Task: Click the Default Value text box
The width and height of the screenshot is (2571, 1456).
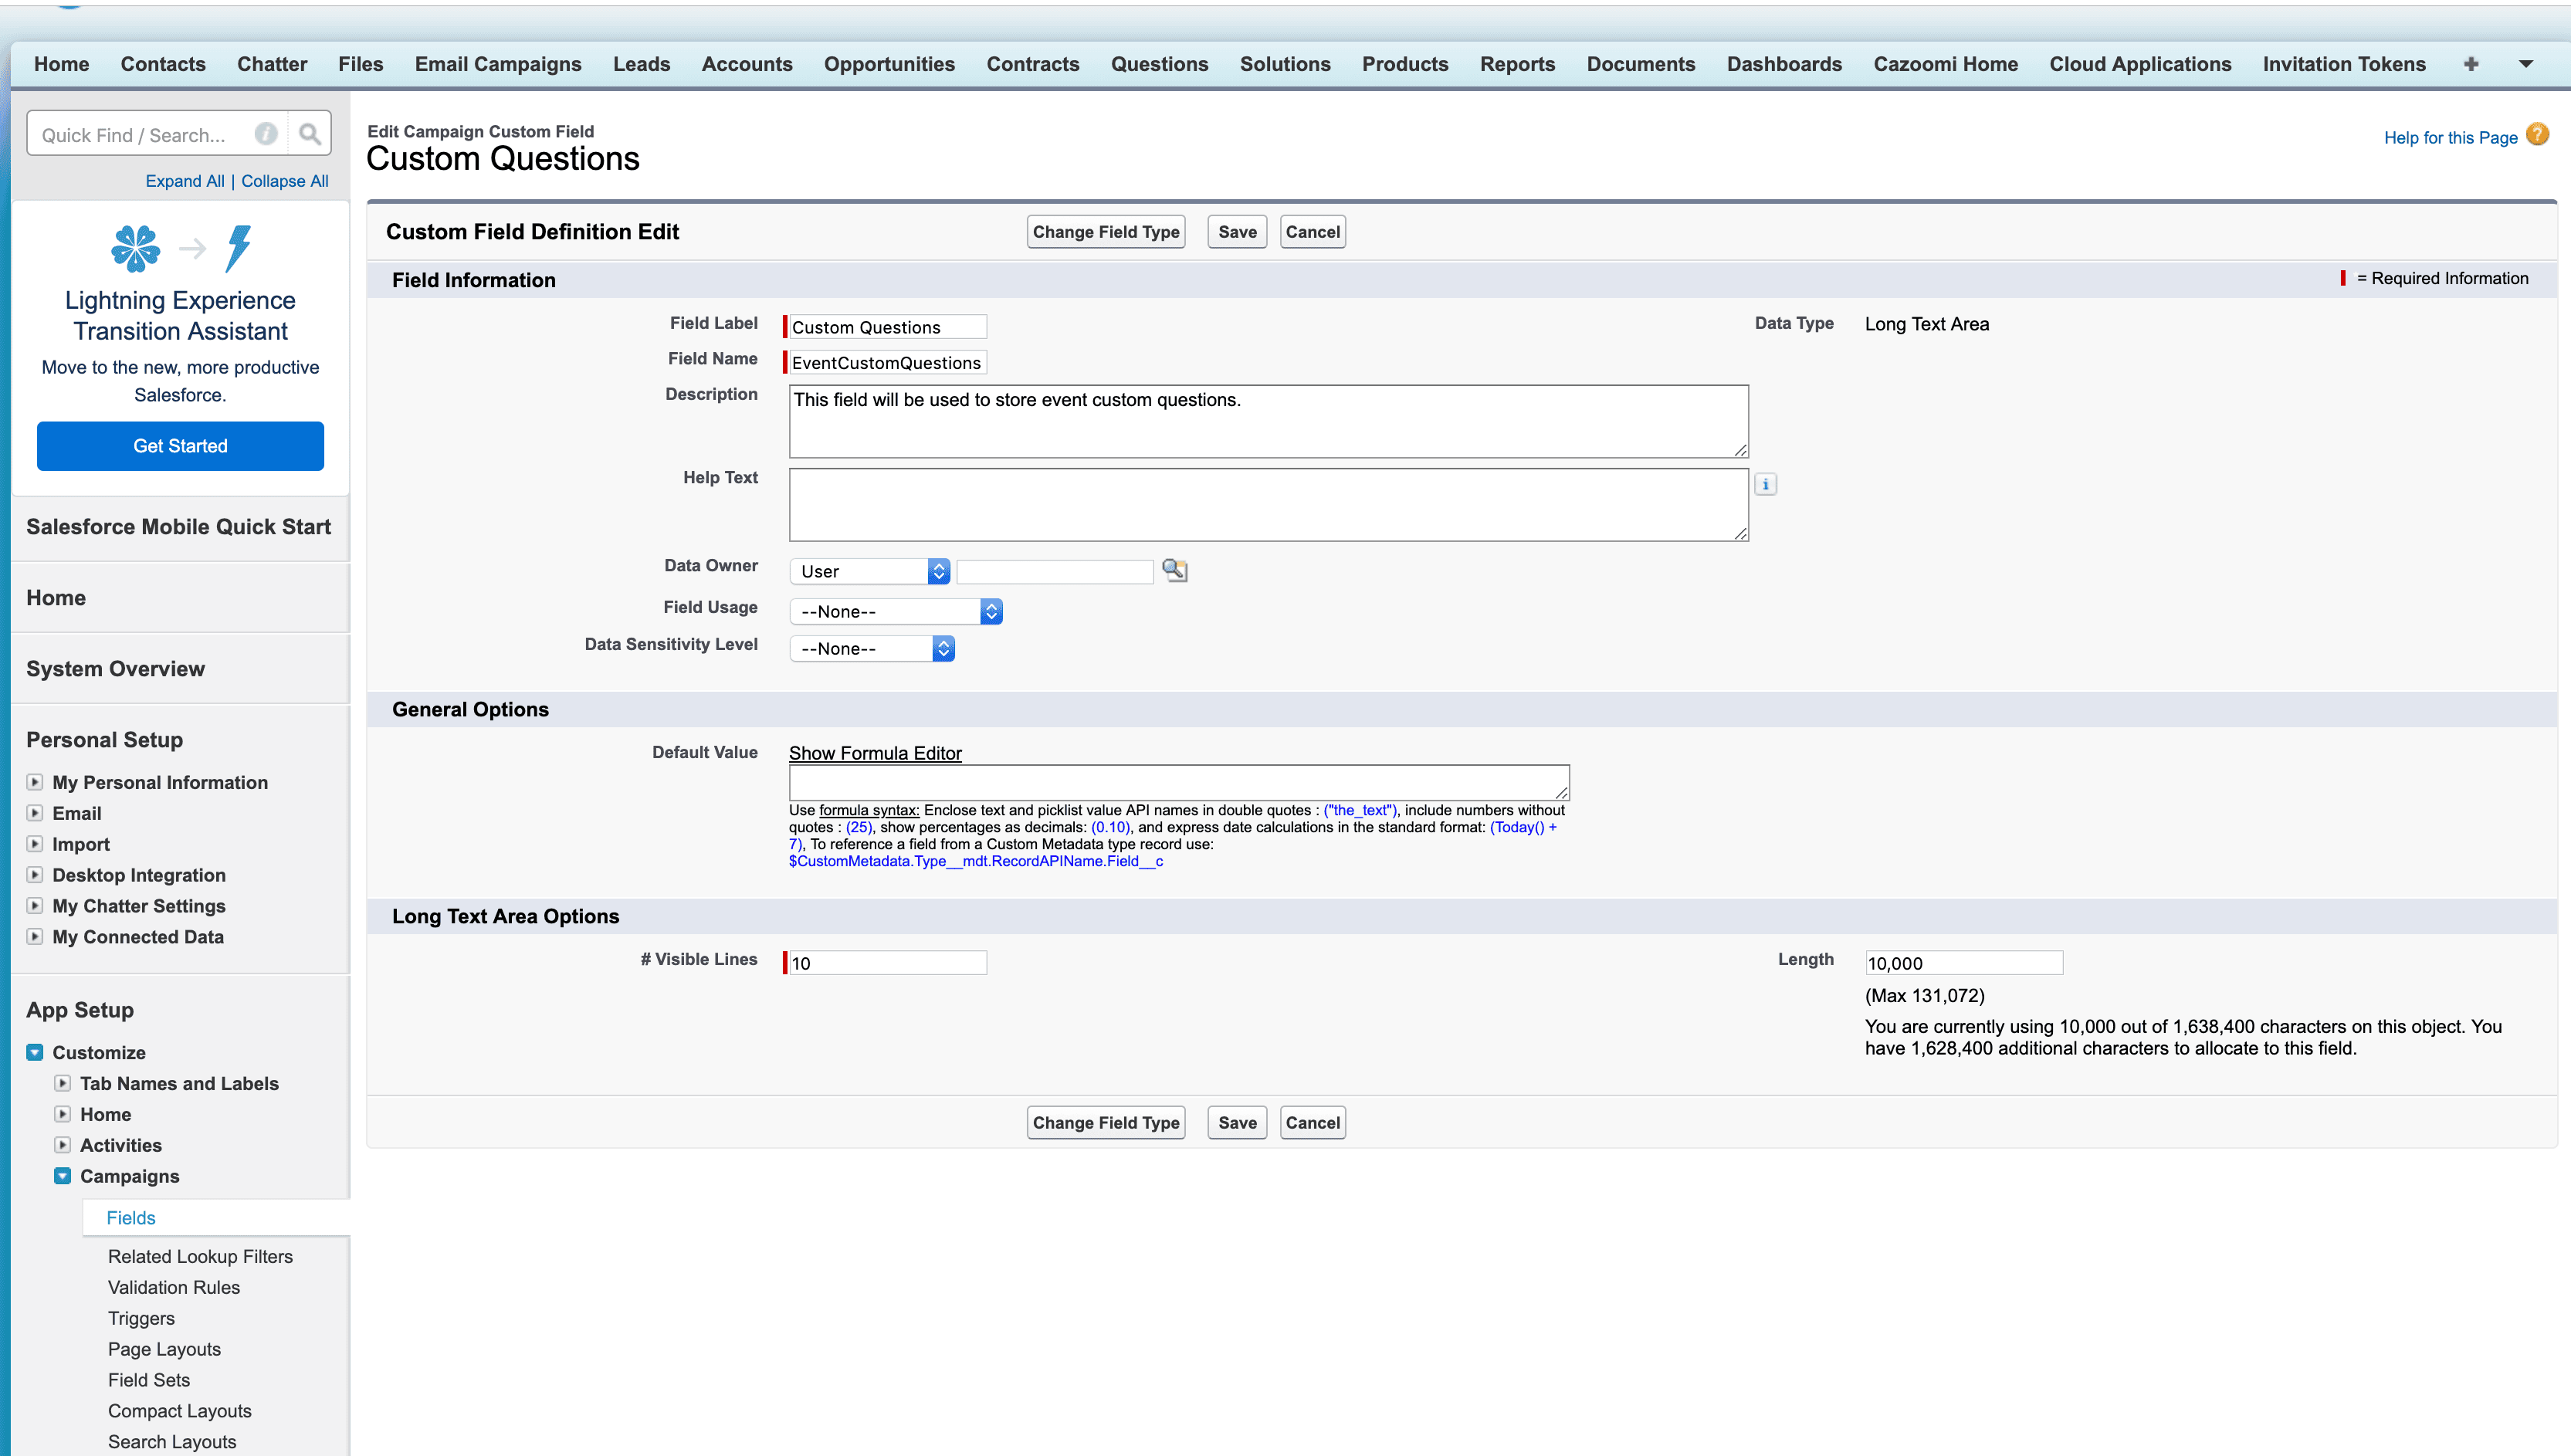Action: 1179,783
